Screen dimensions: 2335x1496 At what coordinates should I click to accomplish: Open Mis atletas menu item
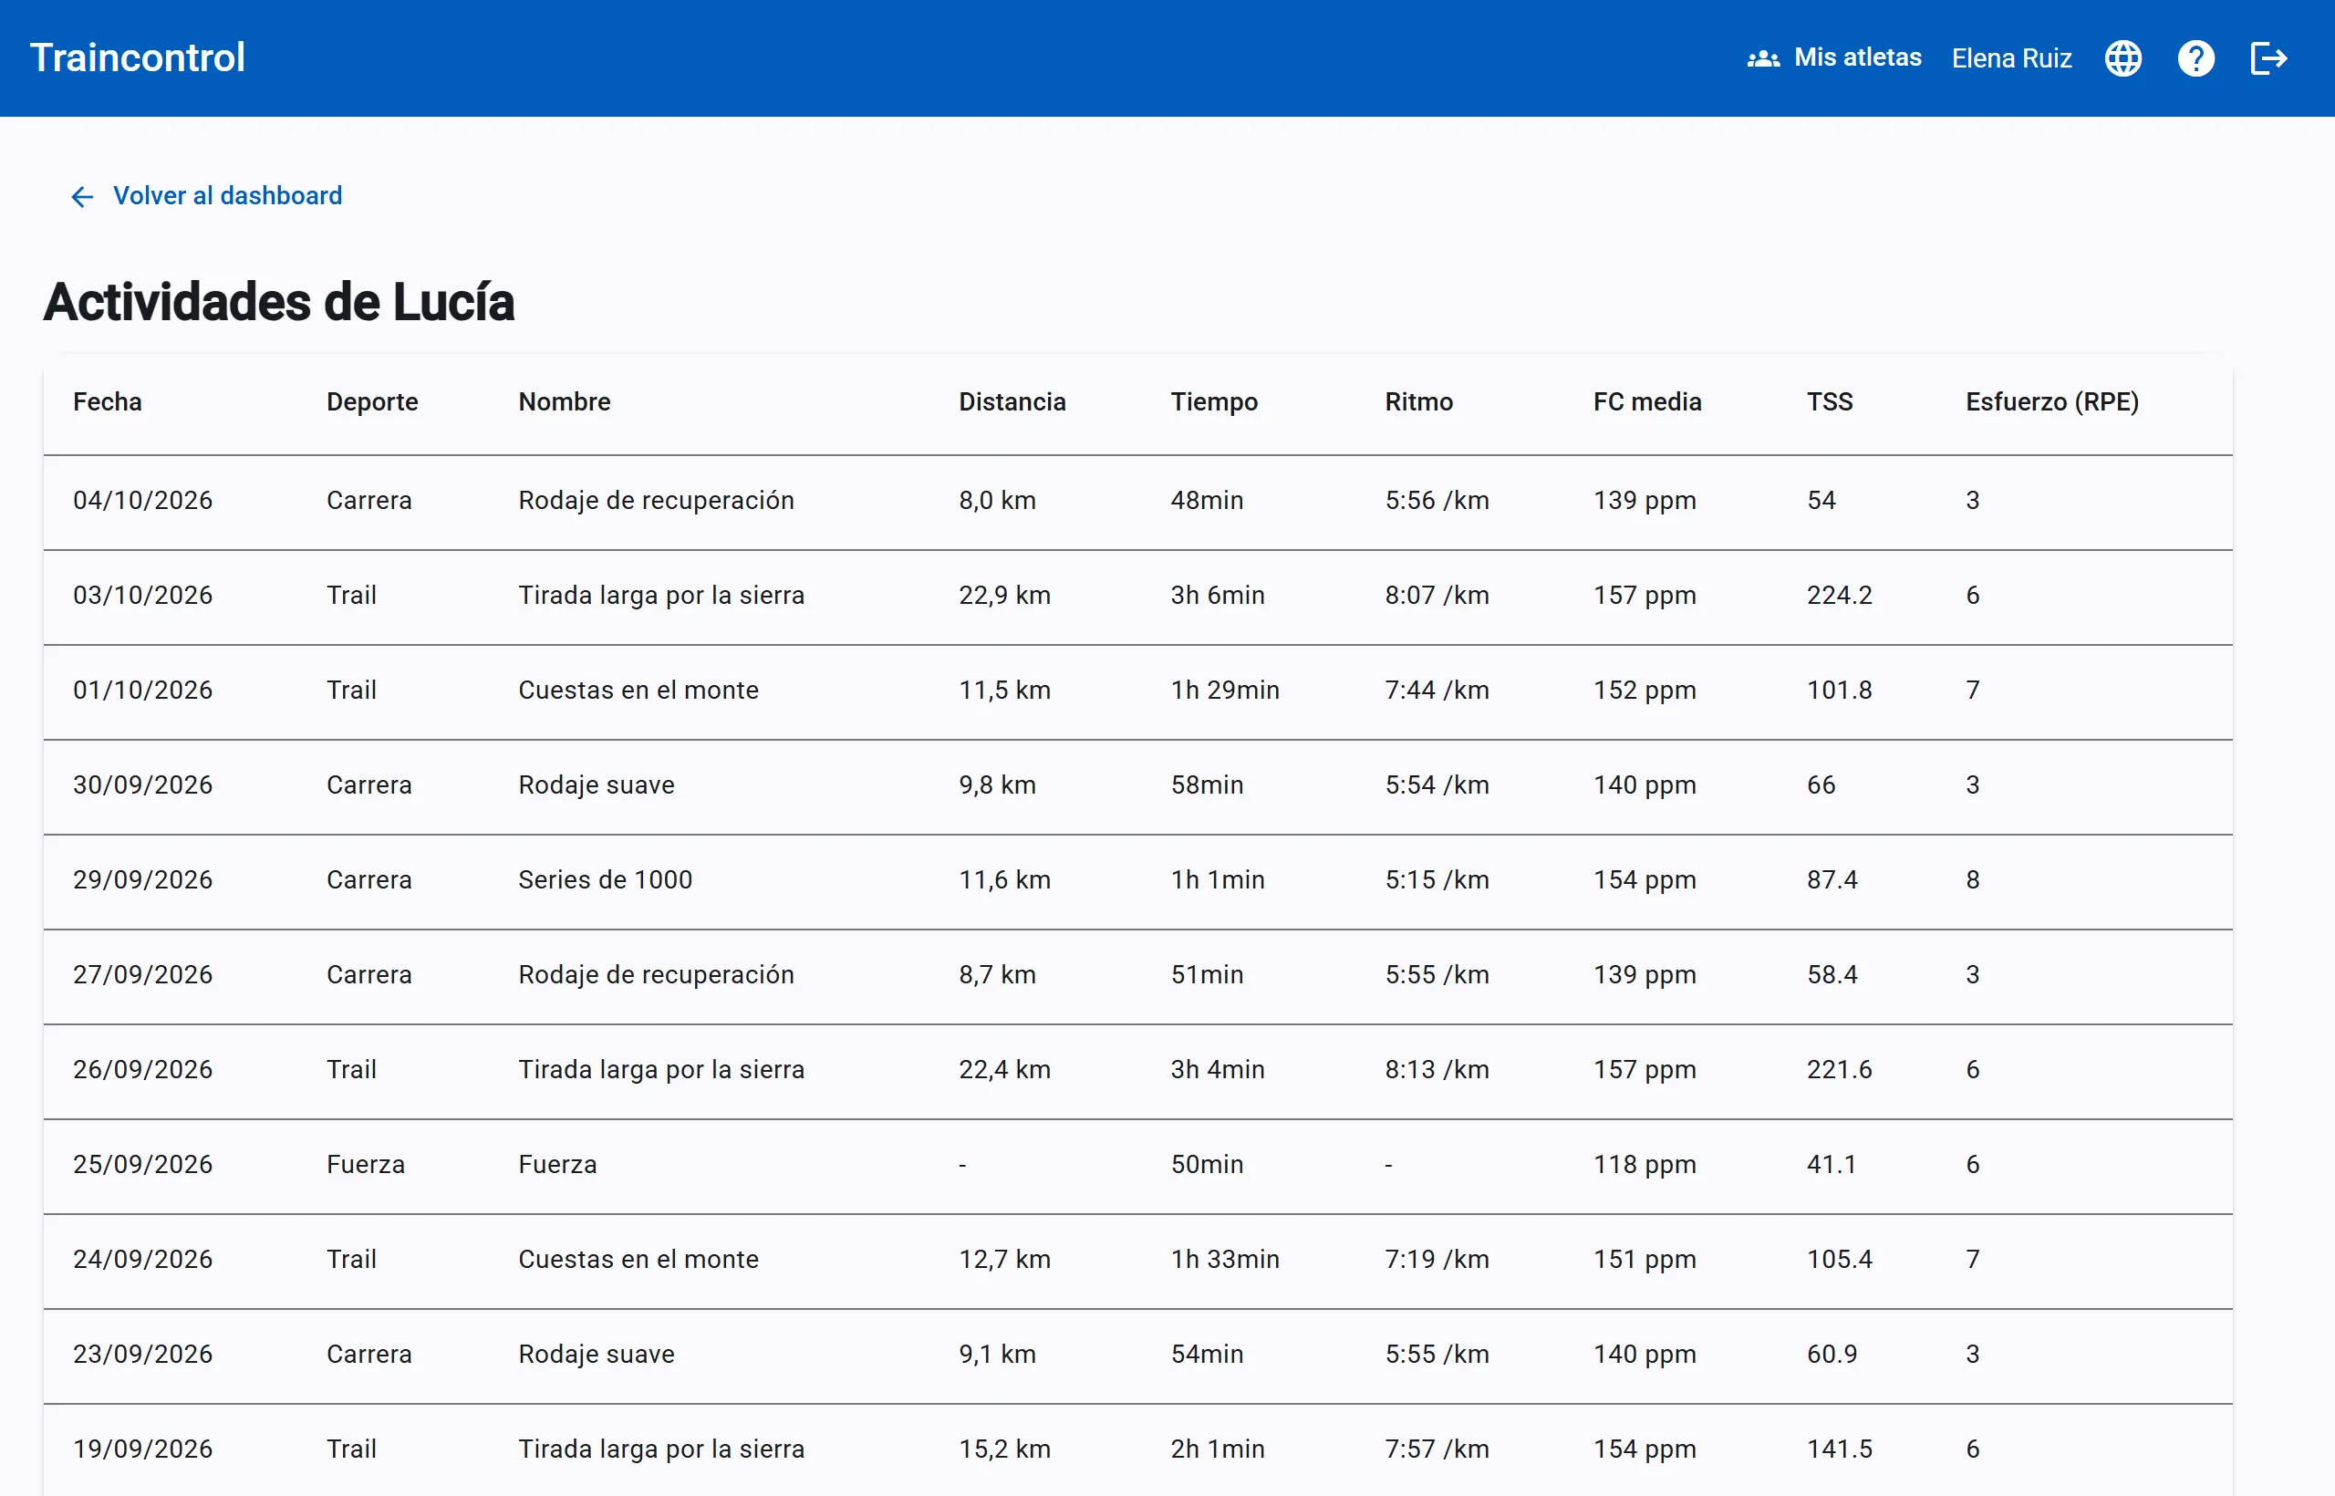click(1834, 58)
